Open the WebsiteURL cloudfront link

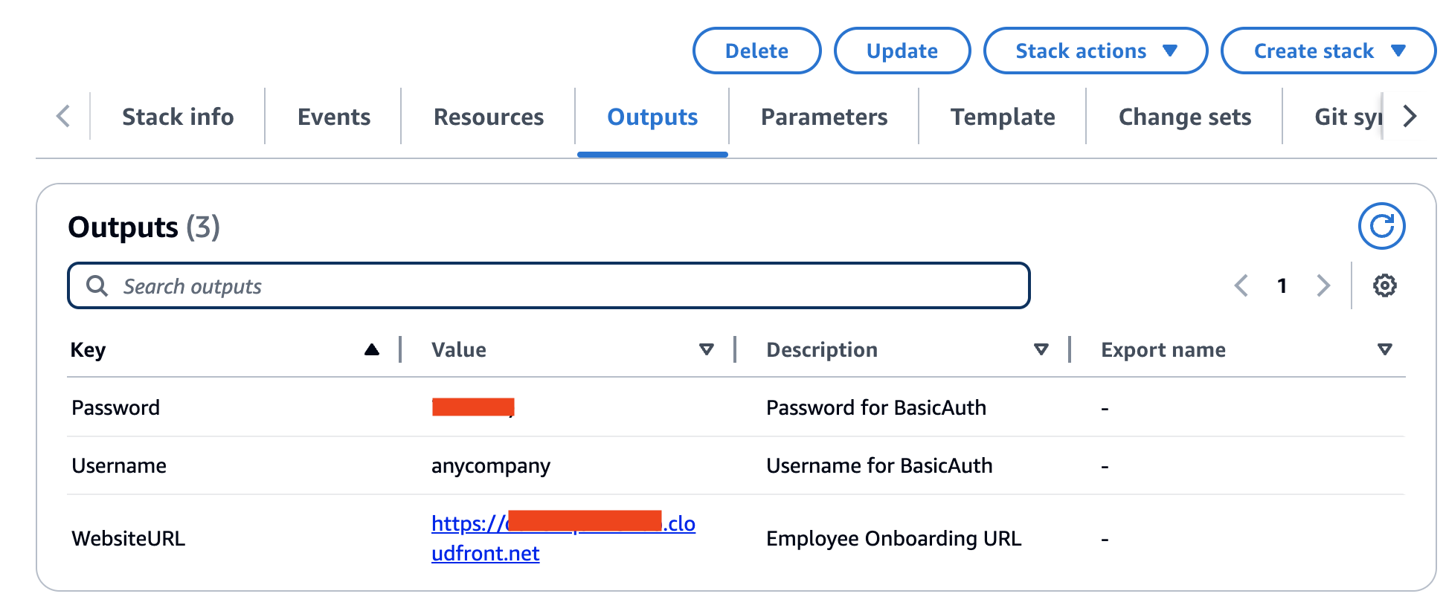563,538
